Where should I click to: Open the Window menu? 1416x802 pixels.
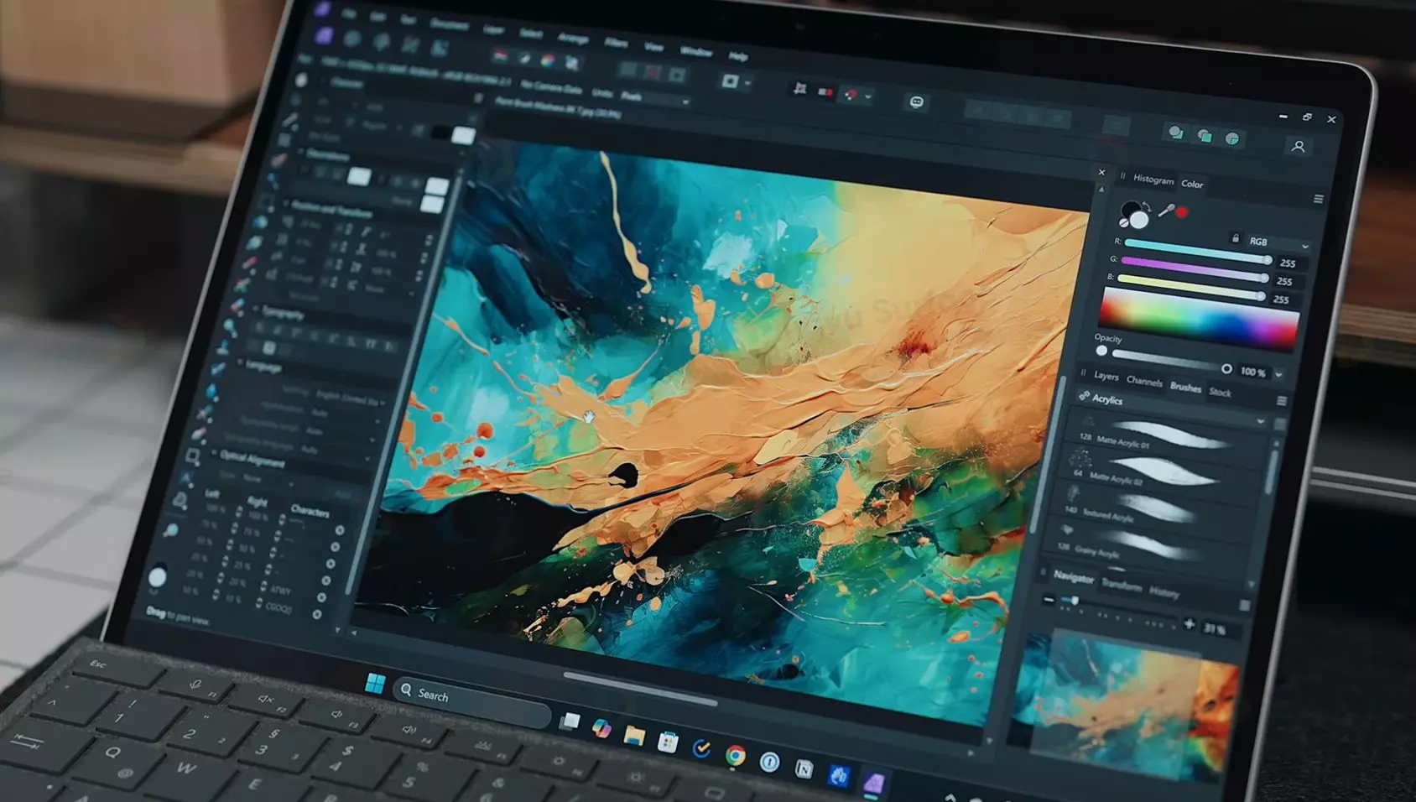(x=696, y=51)
